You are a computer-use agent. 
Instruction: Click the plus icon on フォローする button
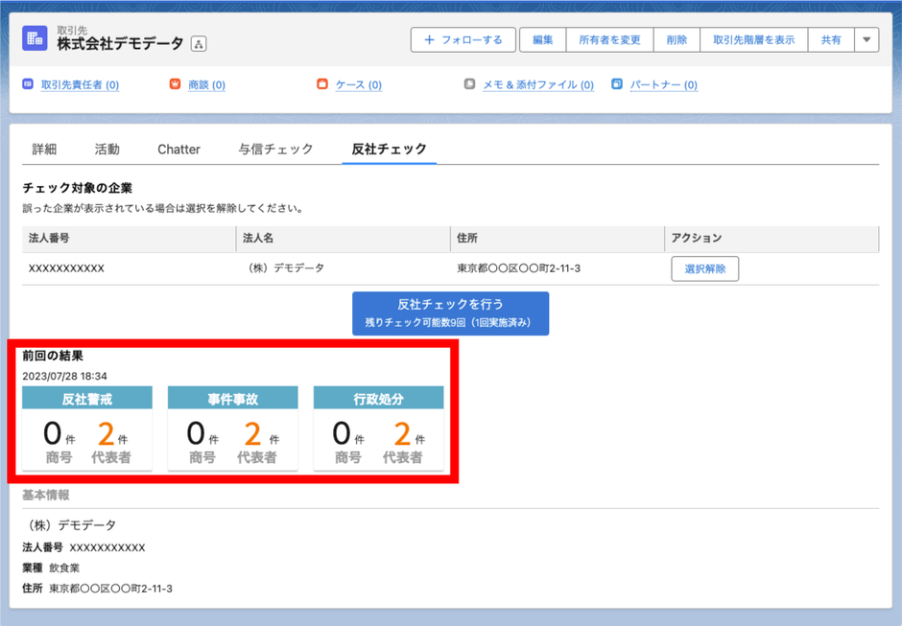pyautogui.click(x=431, y=39)
